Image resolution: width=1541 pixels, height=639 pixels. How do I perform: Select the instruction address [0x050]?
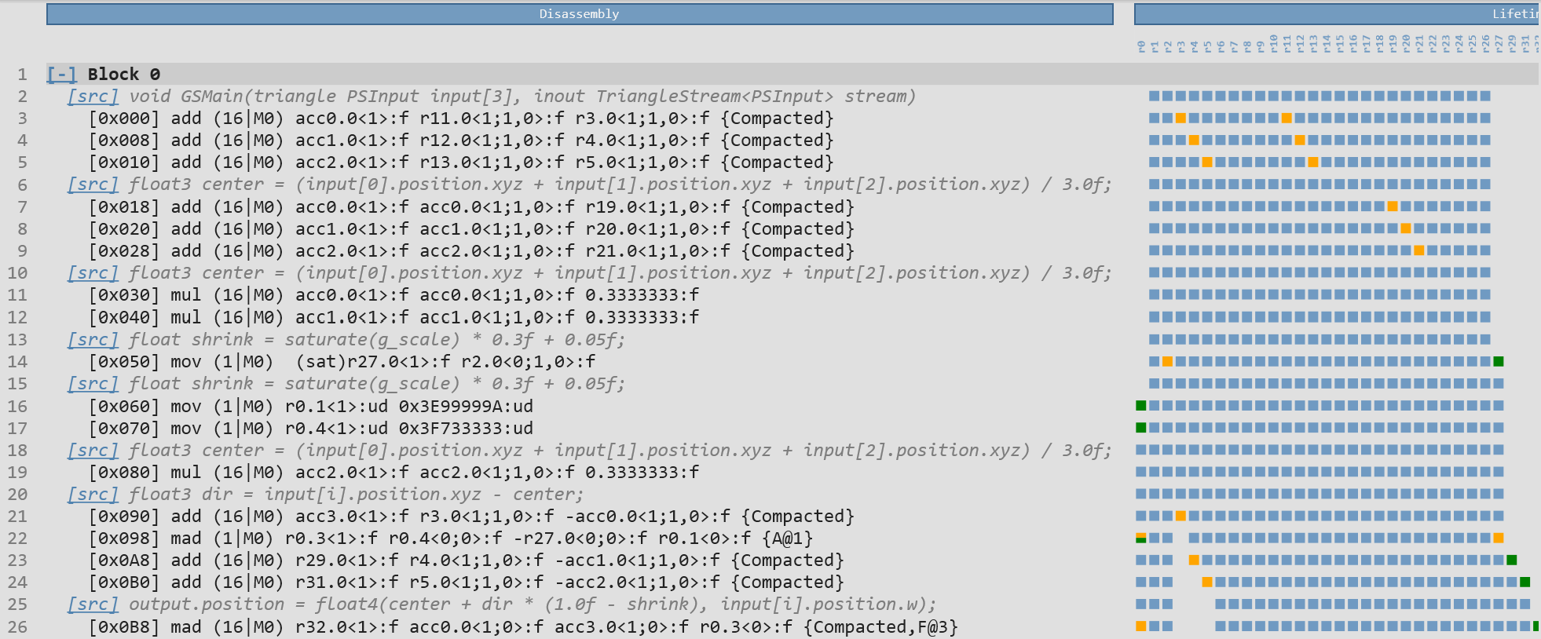124,362
